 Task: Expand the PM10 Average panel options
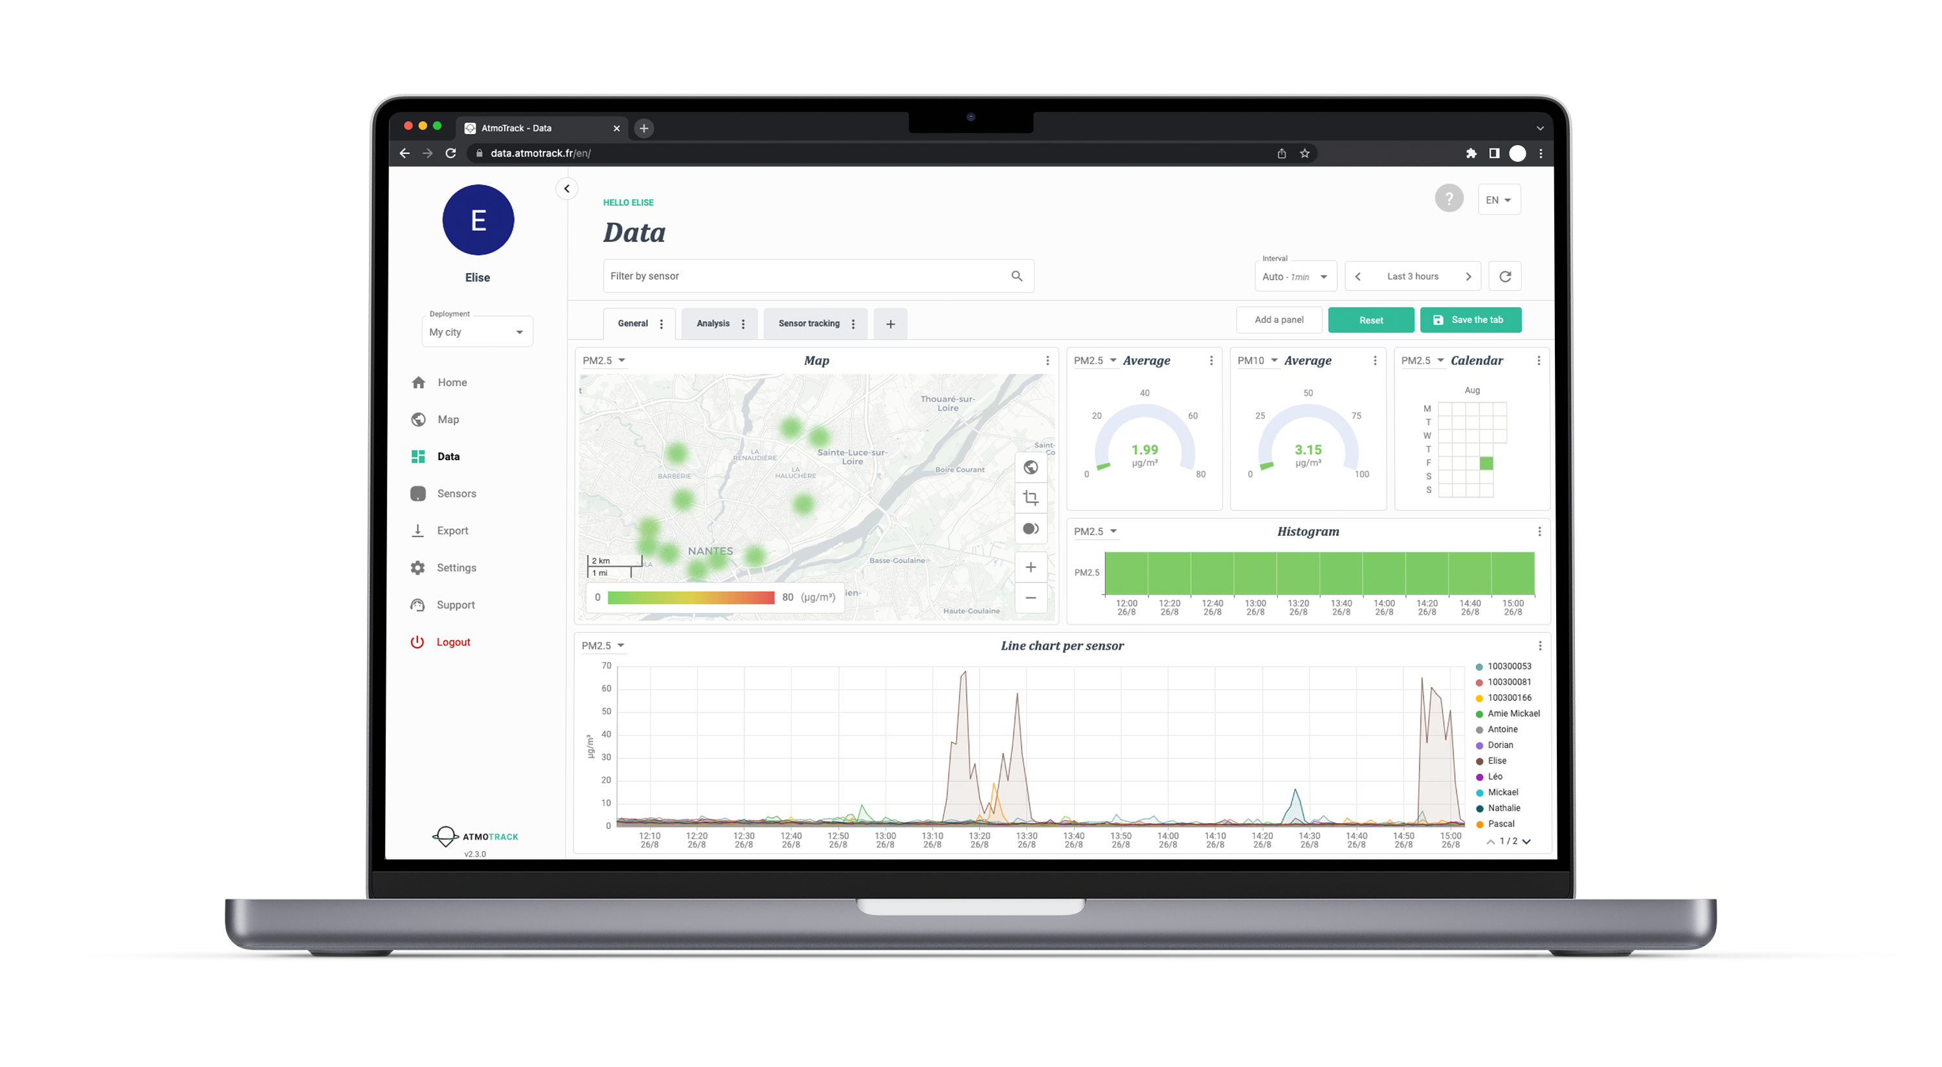point(1374,361)
